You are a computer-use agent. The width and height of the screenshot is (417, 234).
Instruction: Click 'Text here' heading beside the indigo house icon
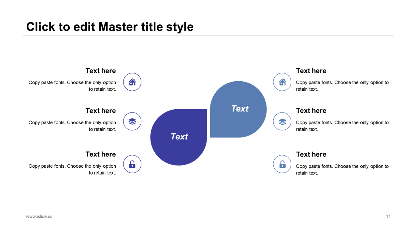pyautogui.click(x=101, y=71)
